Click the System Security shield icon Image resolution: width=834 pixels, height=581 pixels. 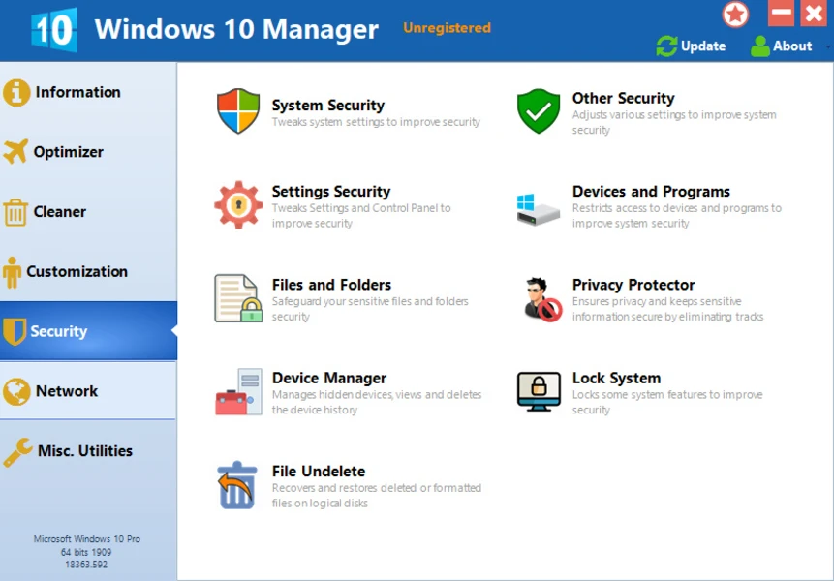pyautogui.click(x=238, y=111)
